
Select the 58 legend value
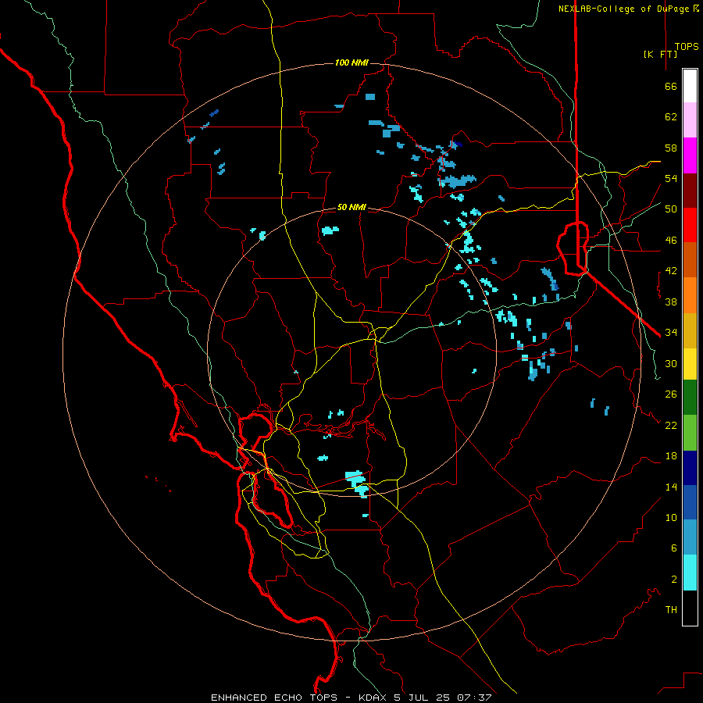pyautogui.click(x=671, y=148)
